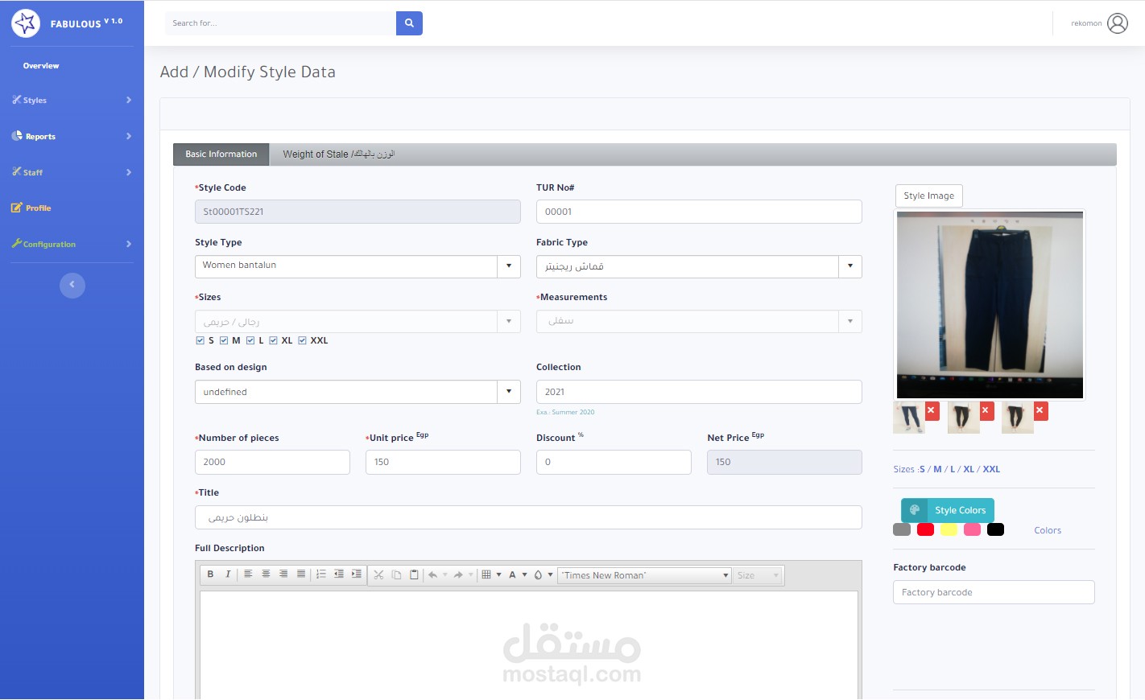Remove the first pants thumbnail with its X
The image size is (1145, 700).
[932, 410]
